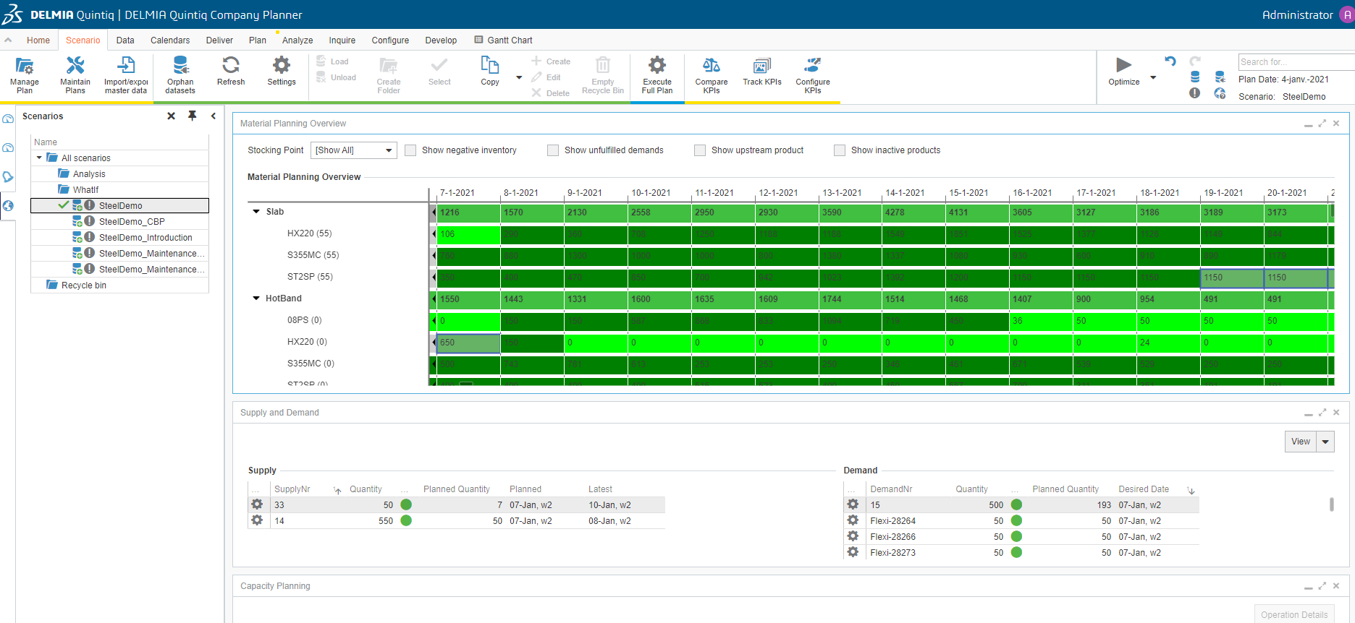Click green status dot for supply 33
1355x623 pixels.
[x=406, y=504]
